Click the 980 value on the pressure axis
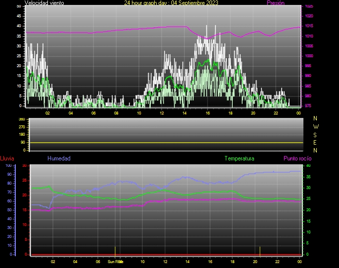The width and height of the screenshot is (339, 268). coord(308,96)
